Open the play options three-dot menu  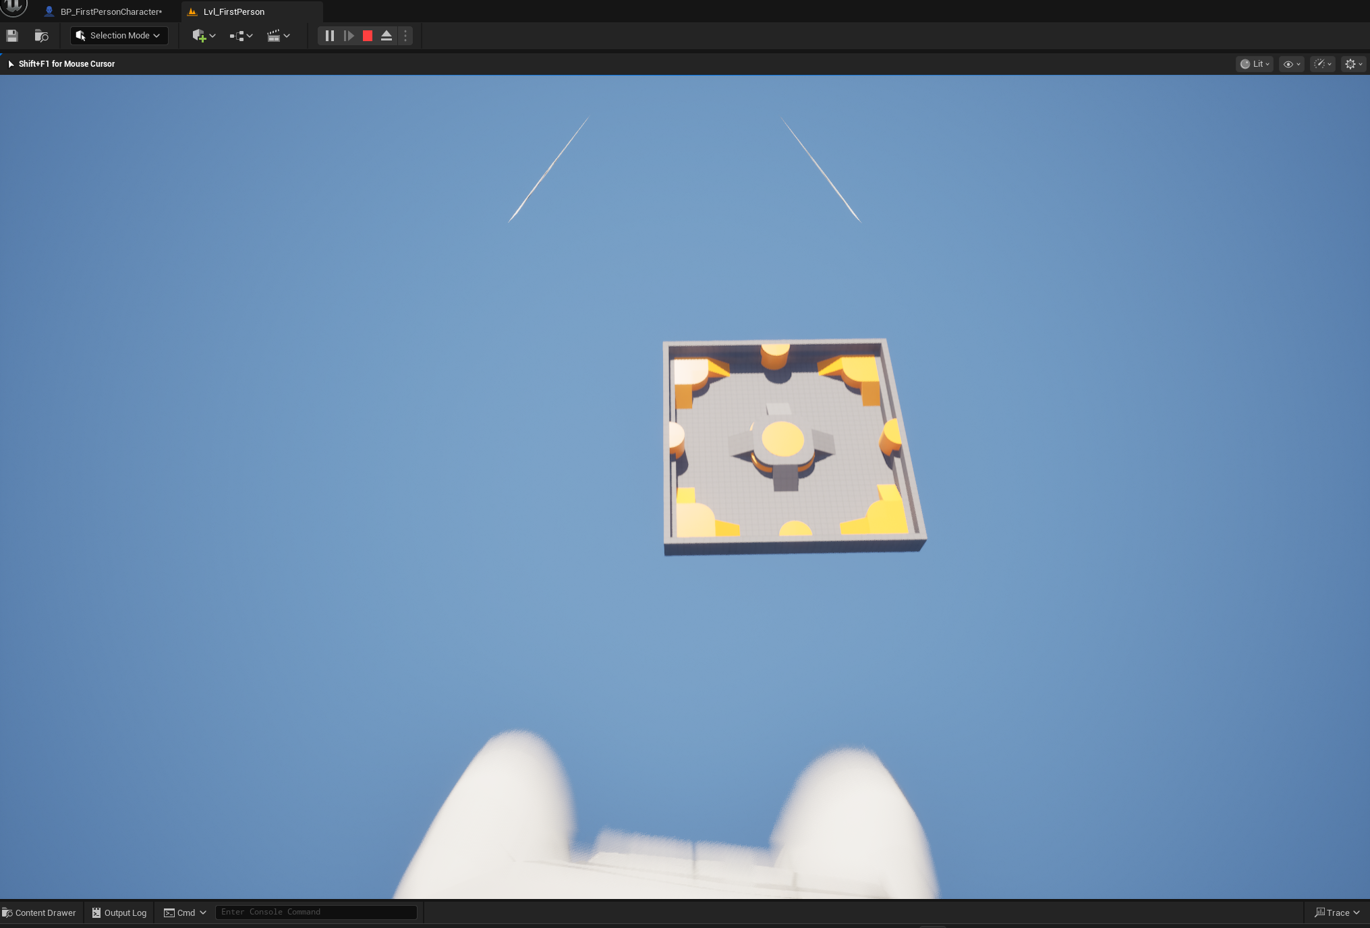coord(405,36)
